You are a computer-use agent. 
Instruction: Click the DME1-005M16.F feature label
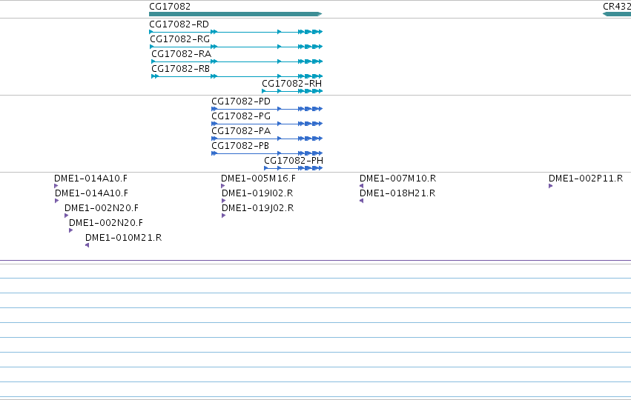pos(258,179)
